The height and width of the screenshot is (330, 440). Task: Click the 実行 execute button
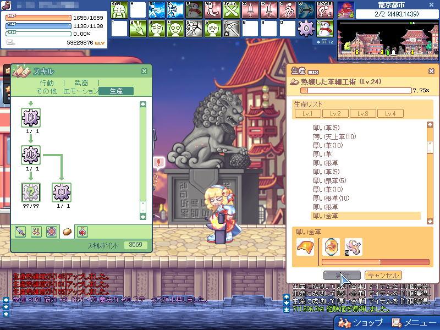[x=342, y=276]
